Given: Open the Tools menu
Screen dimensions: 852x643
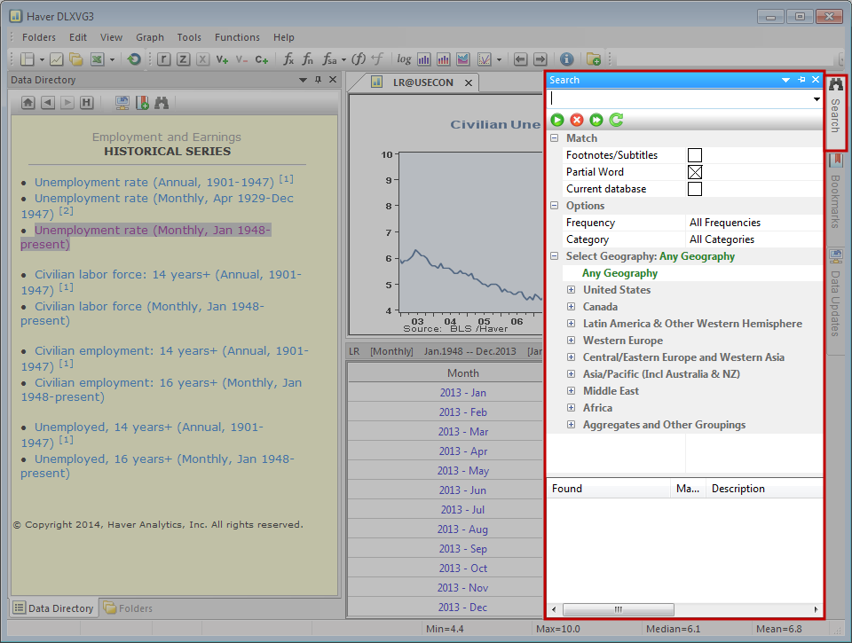Looking at the screenshot, I should click(188, 37).
